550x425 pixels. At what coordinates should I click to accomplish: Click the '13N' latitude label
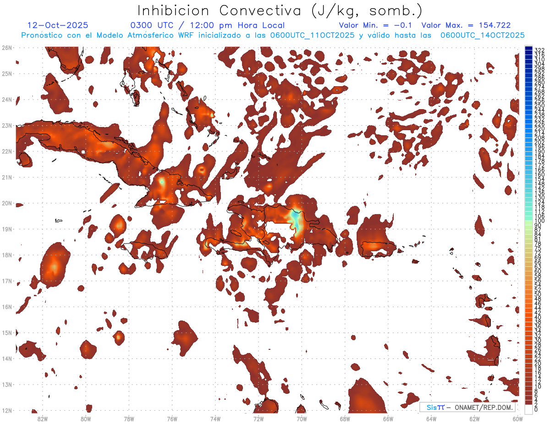point(7,385)
